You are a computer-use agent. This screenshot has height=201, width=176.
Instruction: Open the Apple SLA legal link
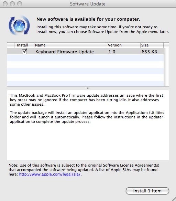pyautogui.click(x=49, y=174)
